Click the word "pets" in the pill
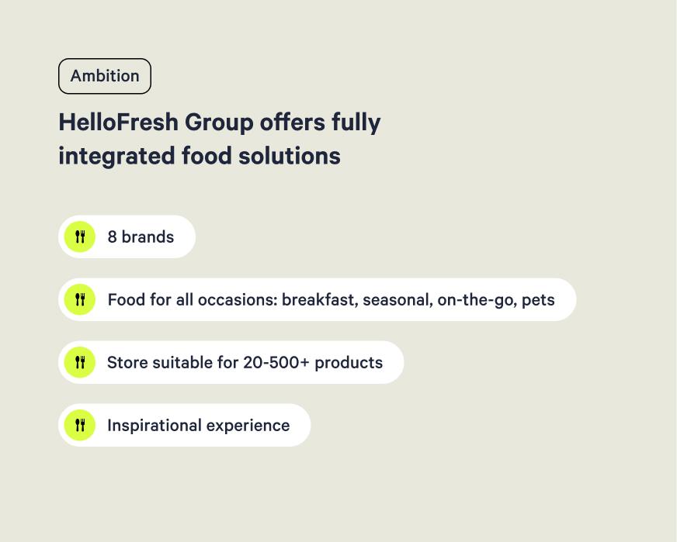 538,300
